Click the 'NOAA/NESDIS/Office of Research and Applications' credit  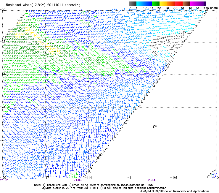click(x=174, y=191)
